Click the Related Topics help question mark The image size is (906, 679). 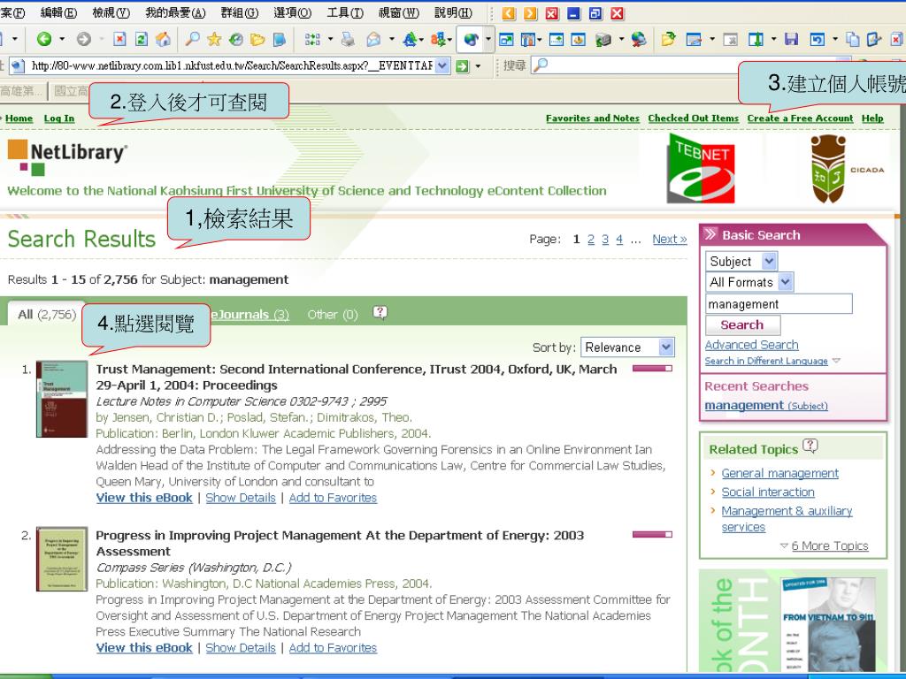810,446
